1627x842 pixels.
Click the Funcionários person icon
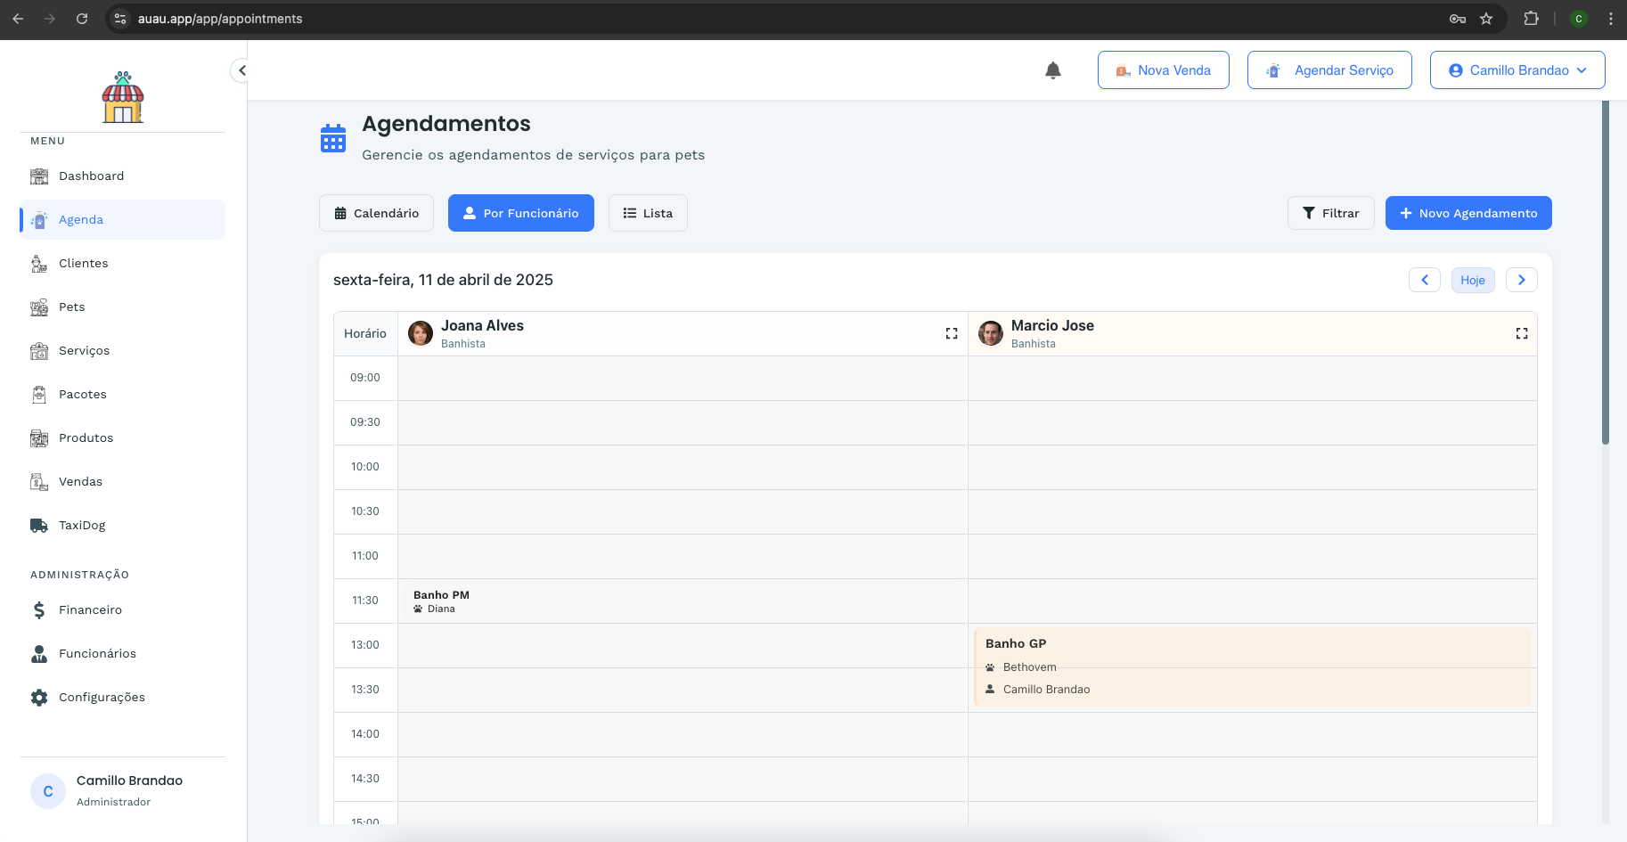coord(39,654)
